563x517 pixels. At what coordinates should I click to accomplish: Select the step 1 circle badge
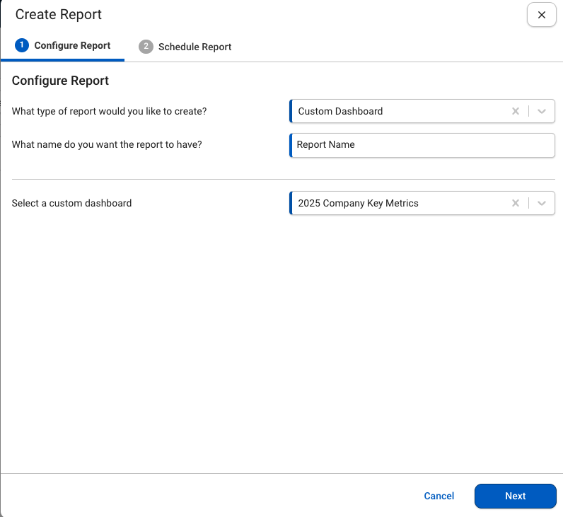(22, 45)
